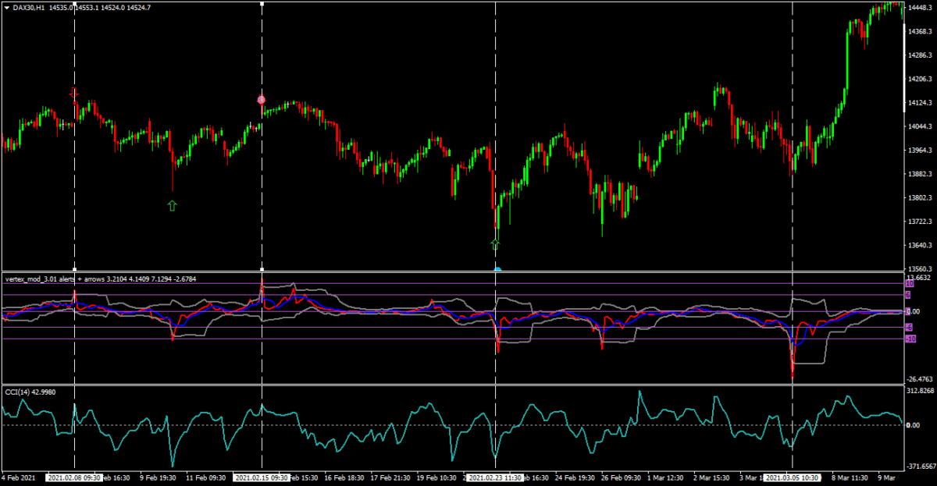
Task: Select the 2021.03.05 10:30 date label
Action: pyautogui.click(x=793, y=477)
